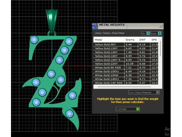Viewport: 182px width, 137px height.
Task: Close the Metal Weights dialog
Action: [x=161, y=26]
